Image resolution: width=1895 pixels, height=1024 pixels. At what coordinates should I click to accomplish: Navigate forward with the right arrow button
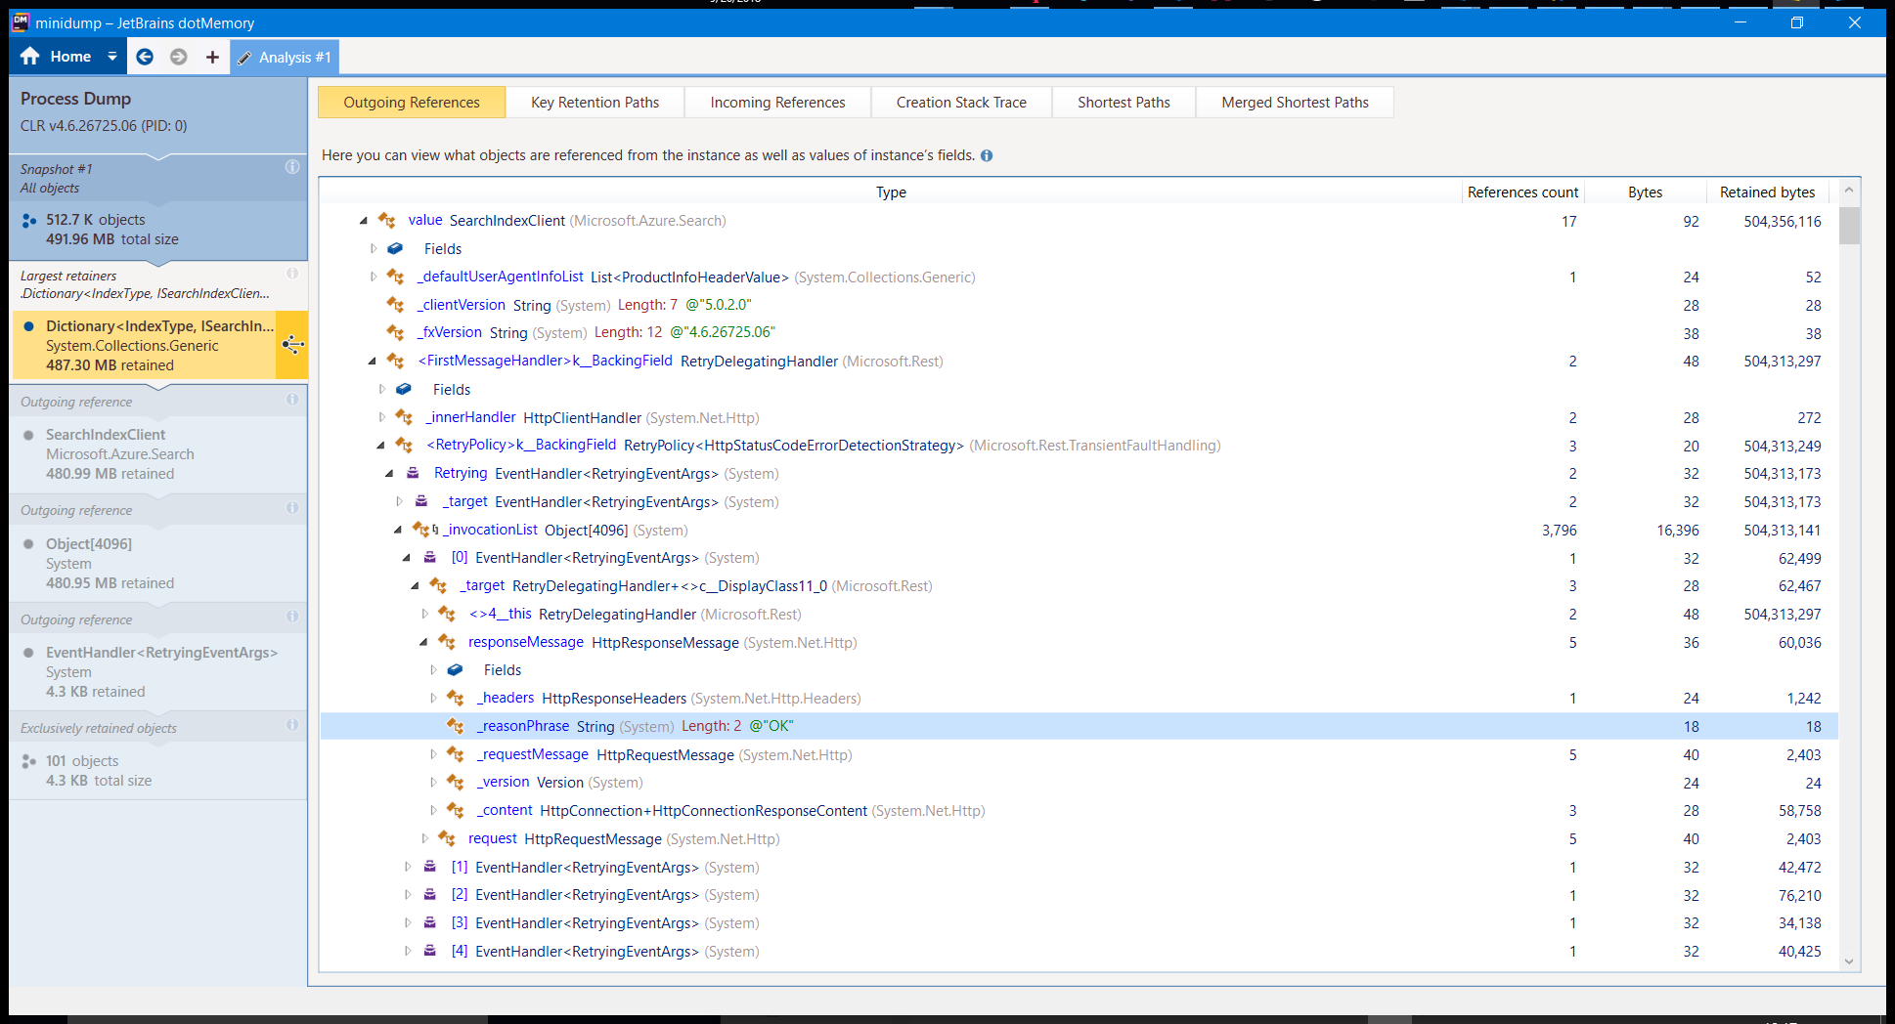click(178, 57)
